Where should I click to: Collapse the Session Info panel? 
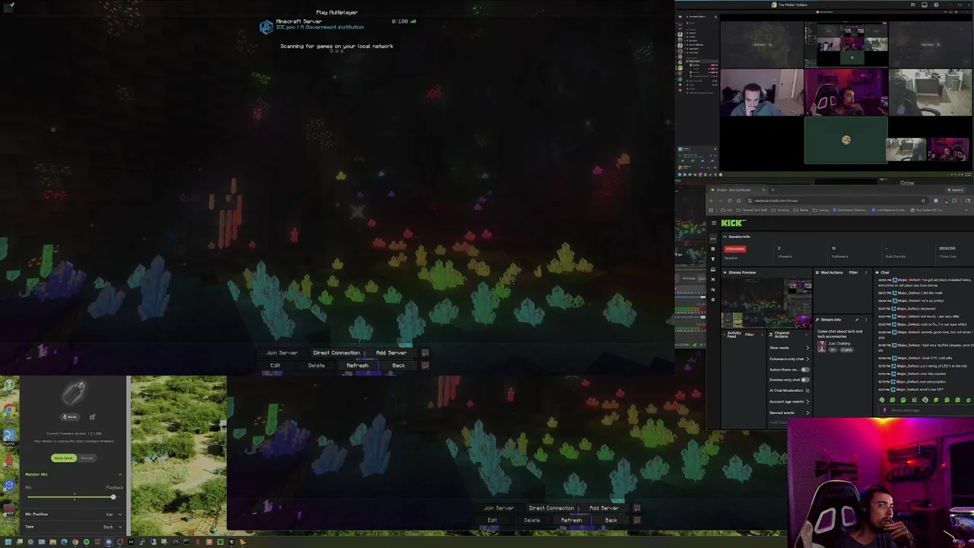725,237
